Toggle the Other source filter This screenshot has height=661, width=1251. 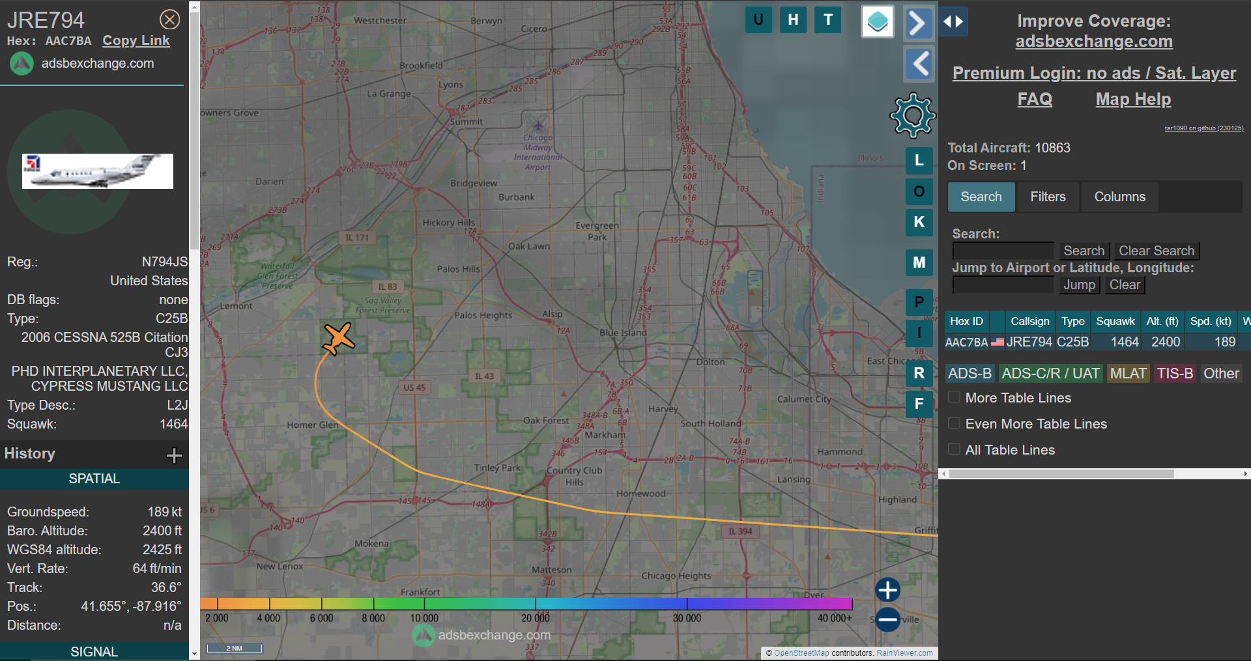coord(1221,373)
